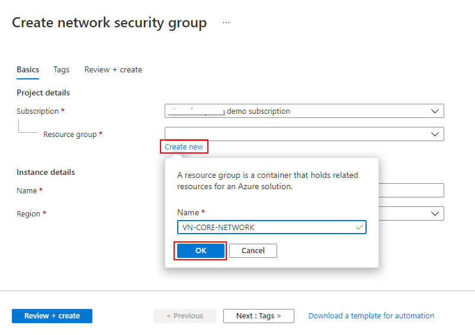Expand the Subscription dropdown
The image size is (475, 335).
click(x=304, y=111)
